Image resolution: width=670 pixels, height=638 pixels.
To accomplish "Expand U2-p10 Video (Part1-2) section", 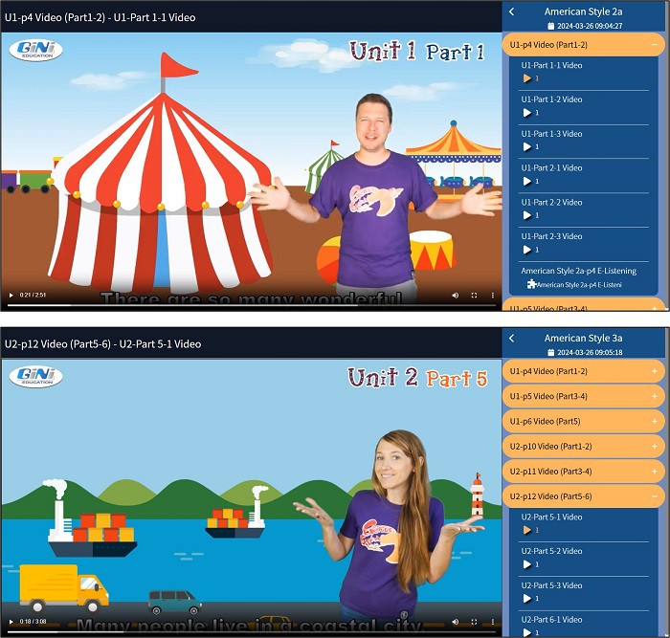I will coord(654,447).
